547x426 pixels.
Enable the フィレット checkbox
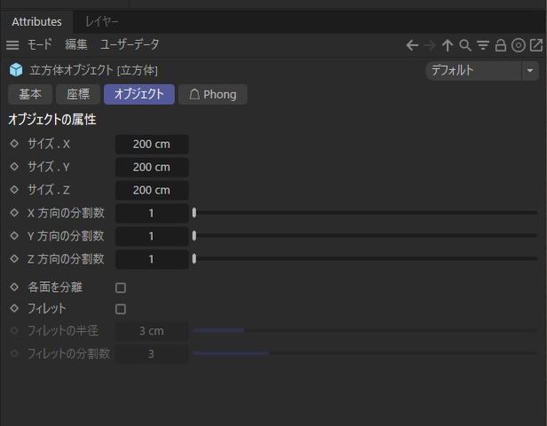tap(121, 309)
